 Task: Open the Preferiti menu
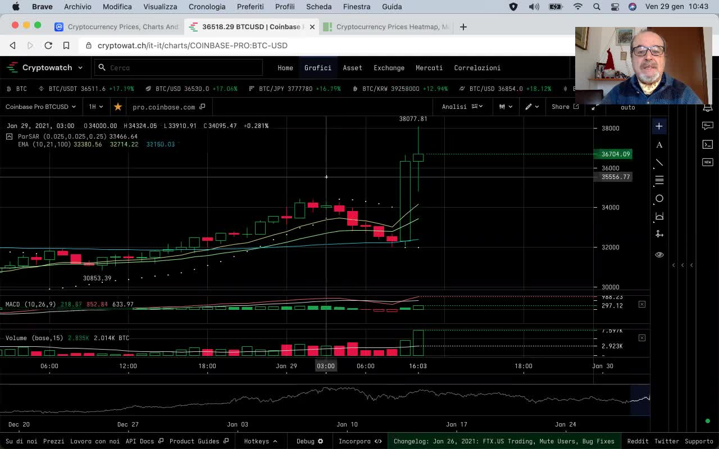[x=250, y=7]
